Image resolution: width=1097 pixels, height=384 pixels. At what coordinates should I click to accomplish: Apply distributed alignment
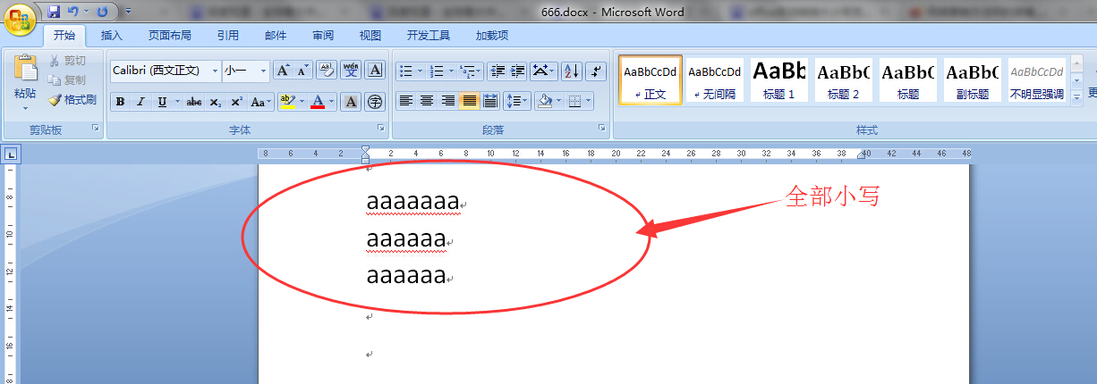tap(490, 101)
